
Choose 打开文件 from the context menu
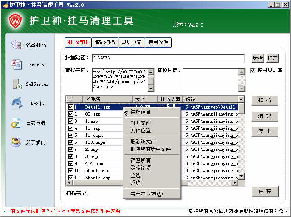point(152,123)
